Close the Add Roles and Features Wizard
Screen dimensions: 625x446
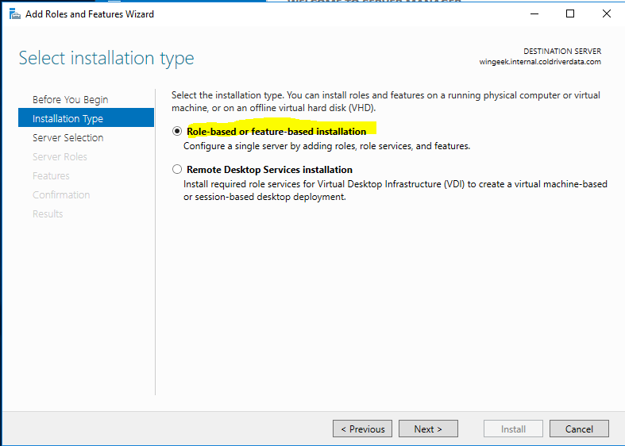click(x=607, y=14)
